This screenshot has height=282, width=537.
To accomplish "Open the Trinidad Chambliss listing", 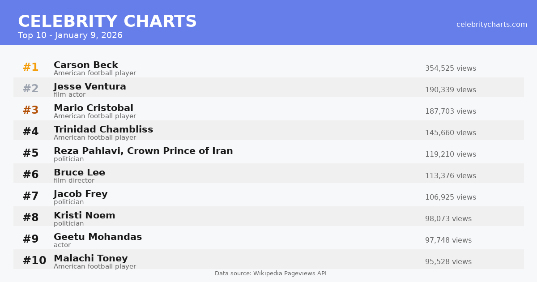I will 103,130.
